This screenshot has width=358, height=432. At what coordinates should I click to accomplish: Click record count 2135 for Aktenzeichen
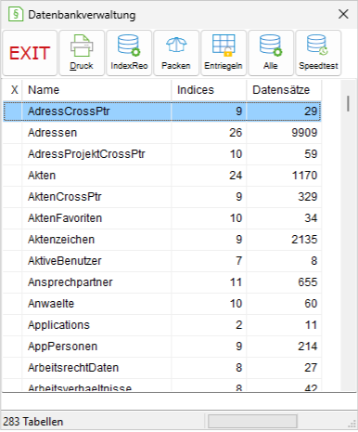point(304,240)
